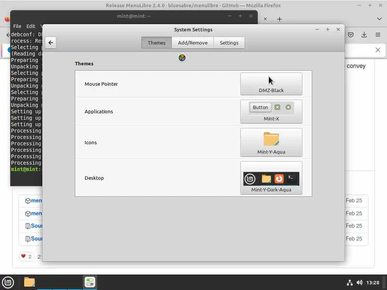Launch Files from the taskbar
387x290 pixels.
coord(29,282)
